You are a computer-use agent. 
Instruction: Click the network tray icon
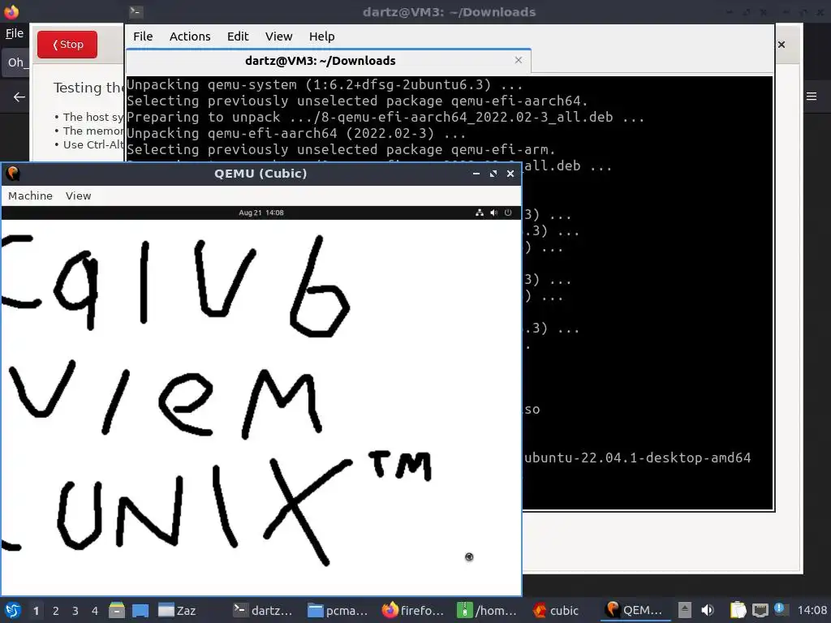pyautogui.click(x=760, y=610)
